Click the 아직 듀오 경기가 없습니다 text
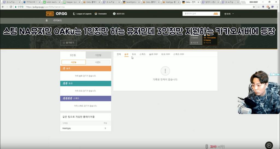Screen dimensions: 280x149 tap(86, 91)
